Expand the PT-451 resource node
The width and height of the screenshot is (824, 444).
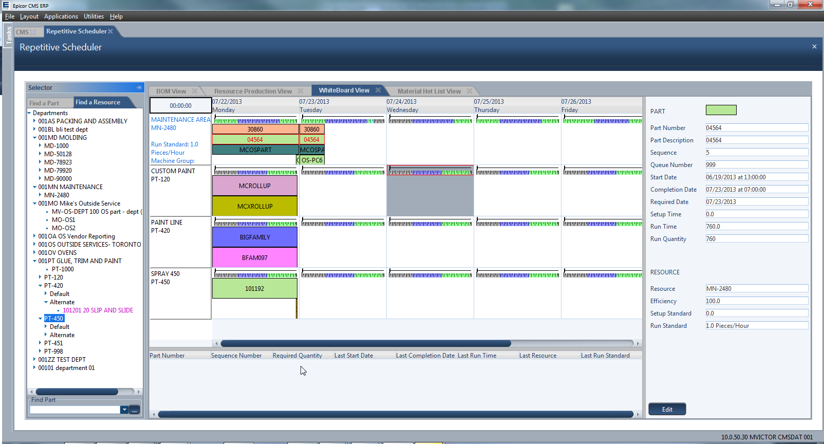click(40, 343)
